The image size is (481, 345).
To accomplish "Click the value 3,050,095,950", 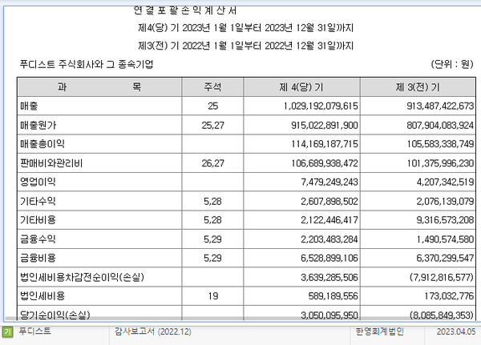I will coord(329,315).
